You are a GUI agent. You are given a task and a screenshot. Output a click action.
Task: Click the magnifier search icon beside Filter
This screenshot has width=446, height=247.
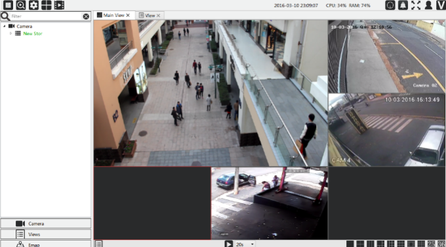tap(5, 16)
